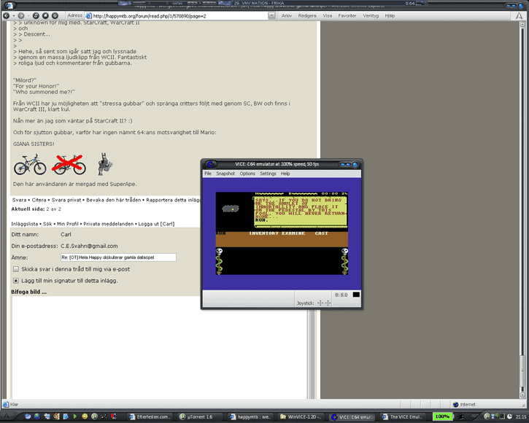Screen dimensions: 529x423
Task: Click CAST in the C64 game
Action: pyautogui.click(x=321, y=233)
